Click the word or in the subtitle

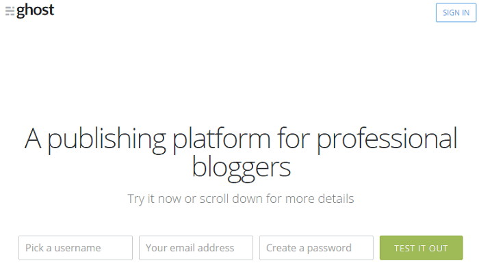coord(190,199)
